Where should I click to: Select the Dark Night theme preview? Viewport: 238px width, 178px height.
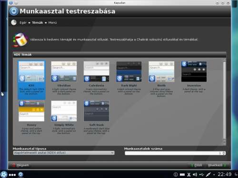[129, 72]
